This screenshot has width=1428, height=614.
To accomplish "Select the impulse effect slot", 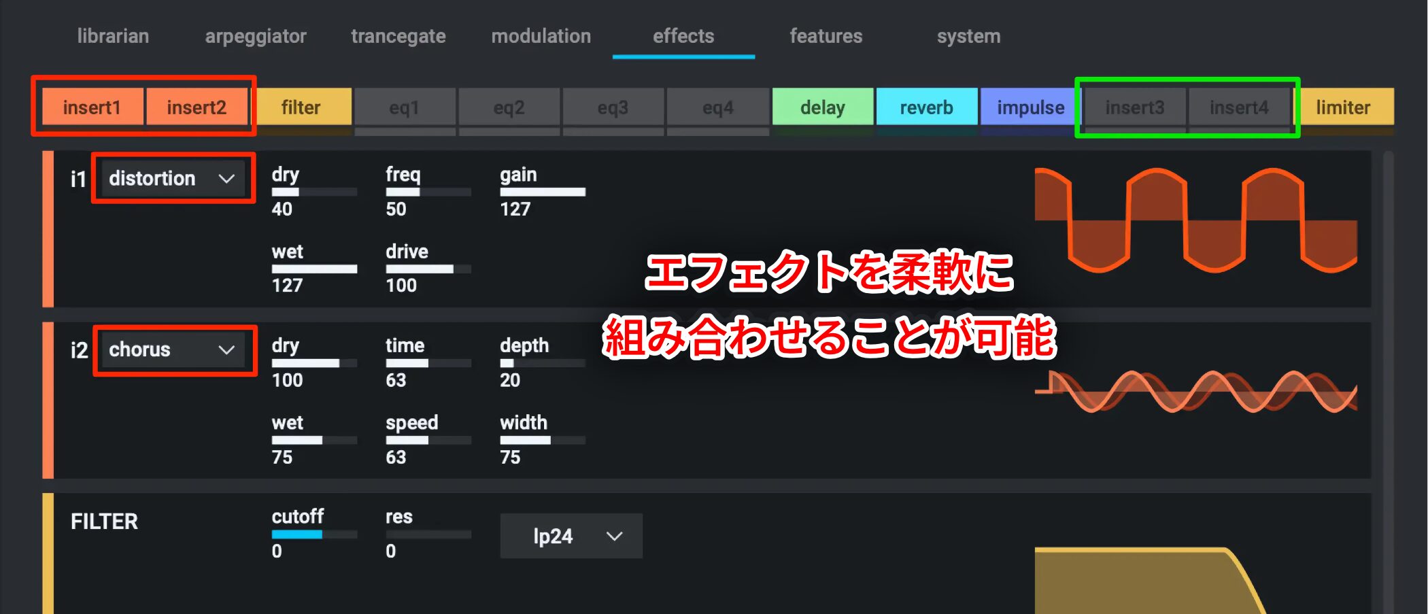I will click(1030, 107).
